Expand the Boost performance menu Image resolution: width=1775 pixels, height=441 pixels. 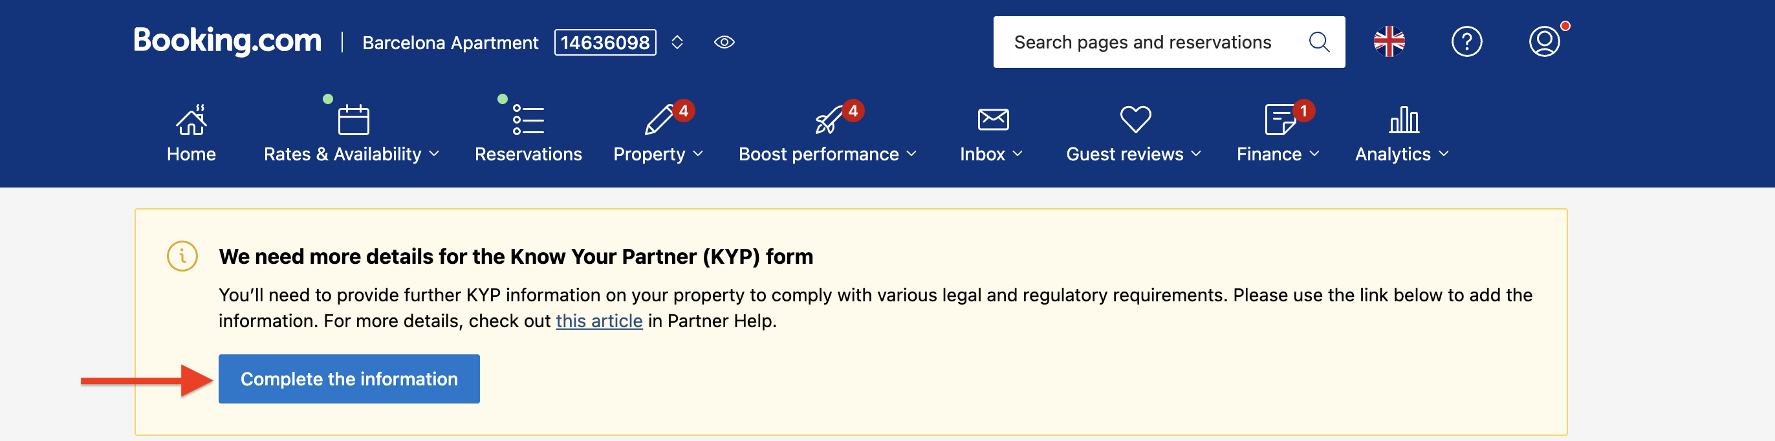point(827,154)
